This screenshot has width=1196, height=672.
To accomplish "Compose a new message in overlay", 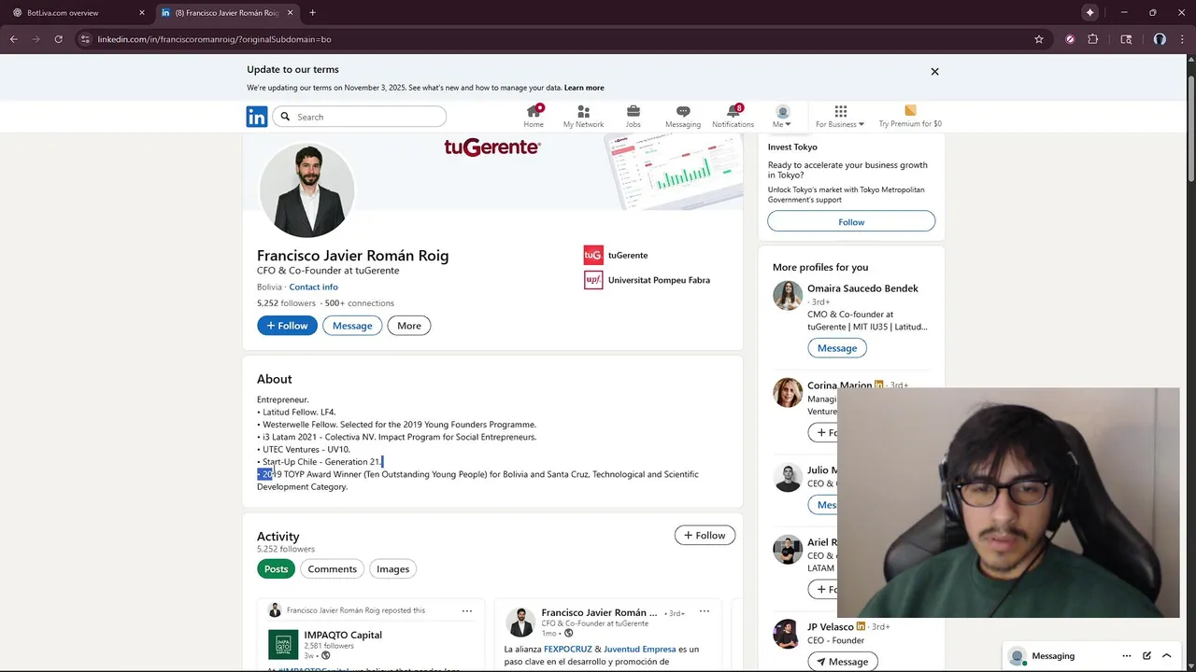I will pyautogui.click(x=1146, y=656).
